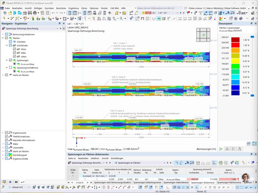Switch to Spannungen materialweise tab

pyautogui.click(x=176, y=183)
